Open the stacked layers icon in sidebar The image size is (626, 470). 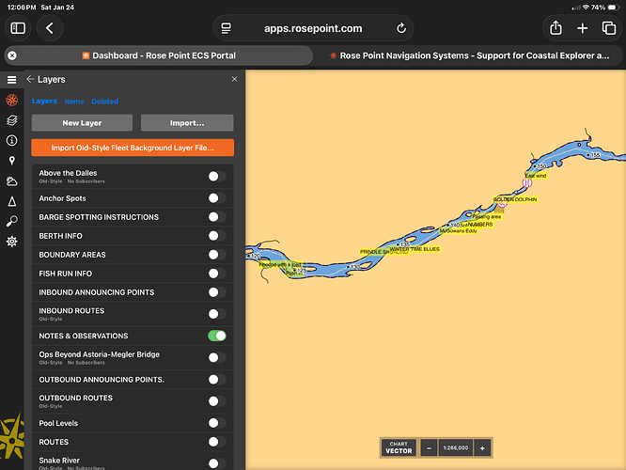[x=11, y=120]
